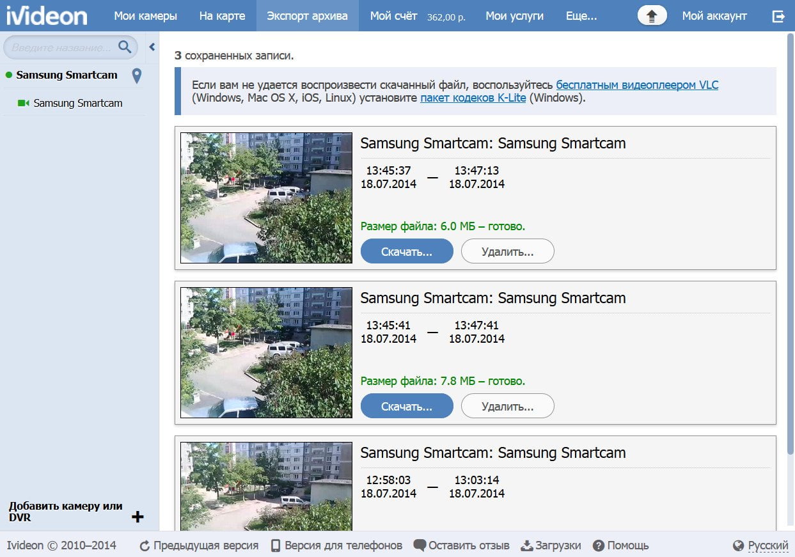Download the 6.0 МБ recording
Screen dimensions: 795x557
[407, 251]
